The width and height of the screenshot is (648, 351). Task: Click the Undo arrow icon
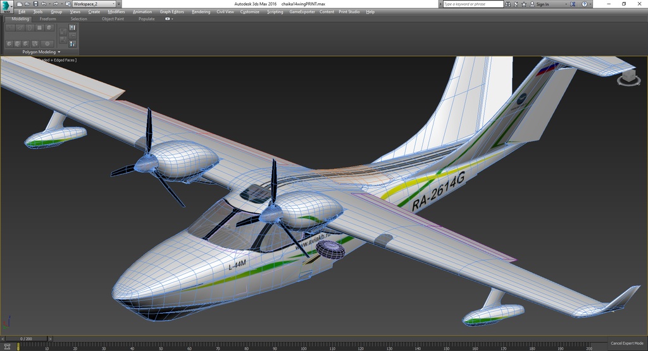(x=44, y=4)
